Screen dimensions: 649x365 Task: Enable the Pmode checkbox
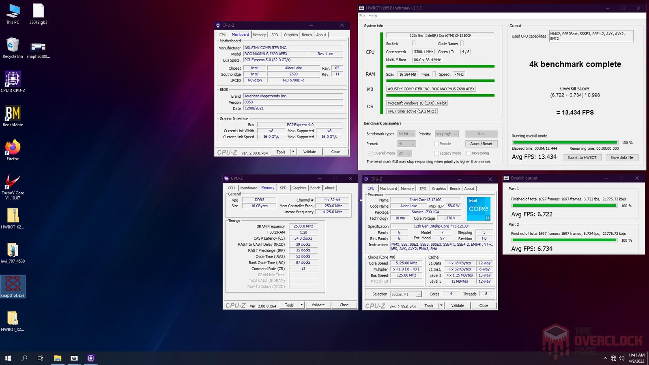click(436, 144)
